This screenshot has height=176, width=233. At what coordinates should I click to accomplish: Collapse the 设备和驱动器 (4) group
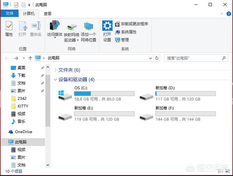pyautogui.click(x=55, y=79)
